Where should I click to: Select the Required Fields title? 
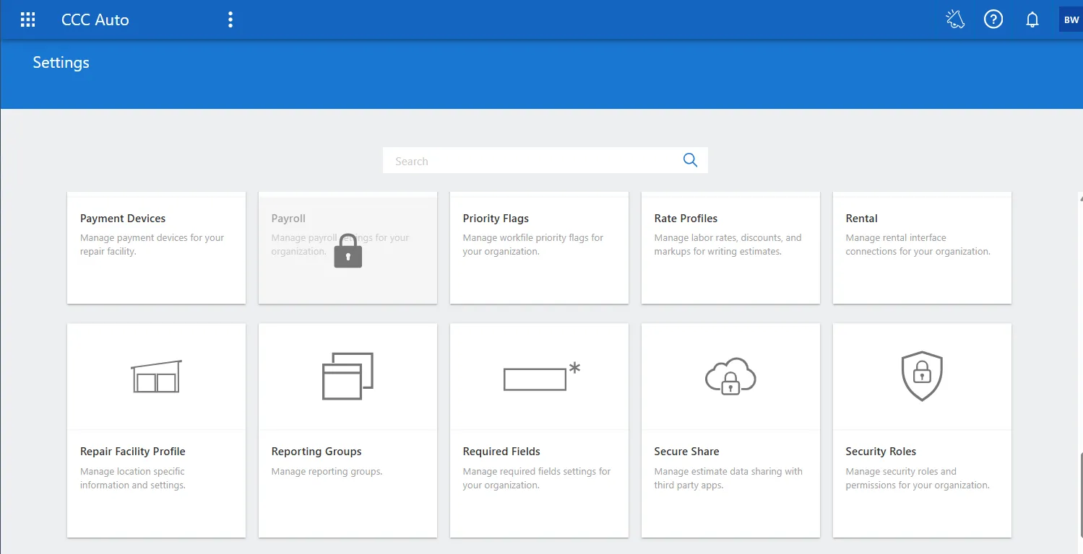[501, 452]
